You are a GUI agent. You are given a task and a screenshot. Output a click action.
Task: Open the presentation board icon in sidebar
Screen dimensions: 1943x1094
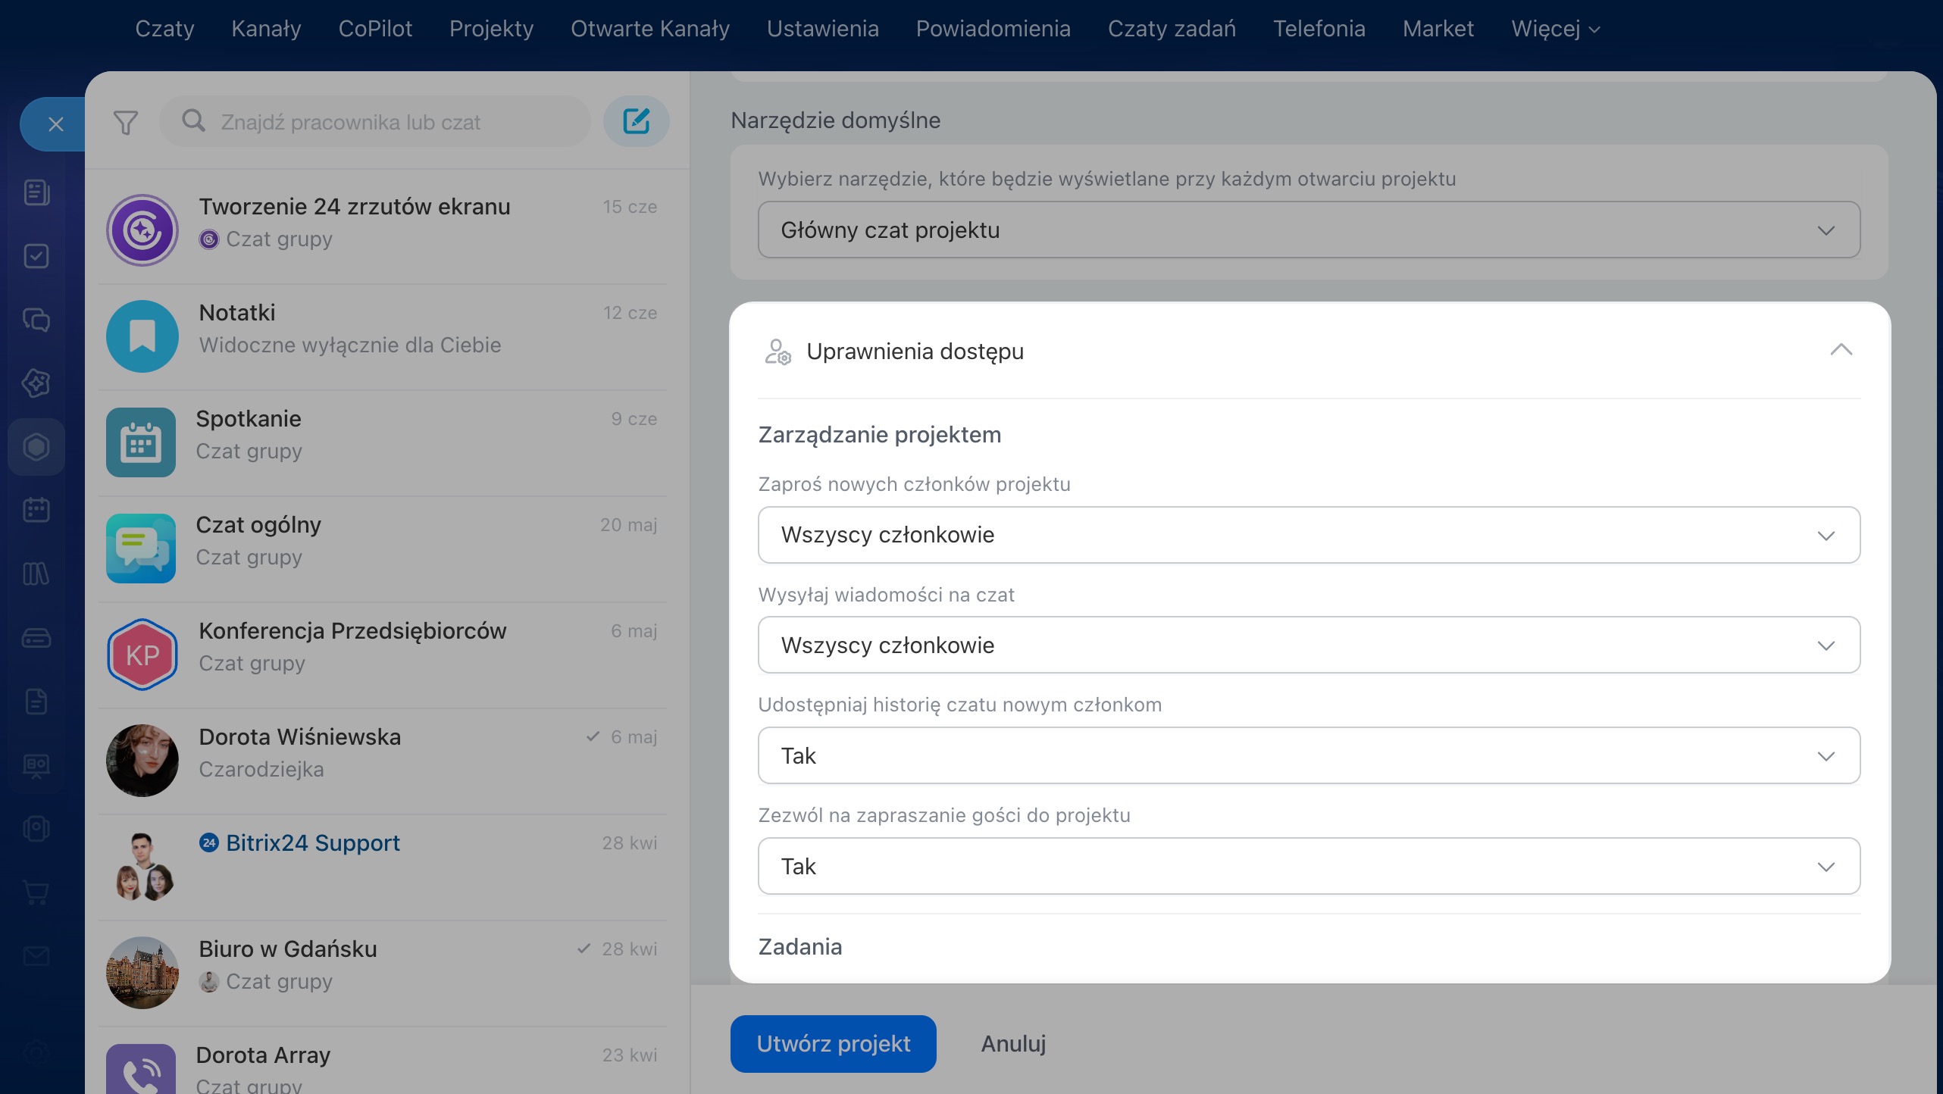tap(36, 765)
